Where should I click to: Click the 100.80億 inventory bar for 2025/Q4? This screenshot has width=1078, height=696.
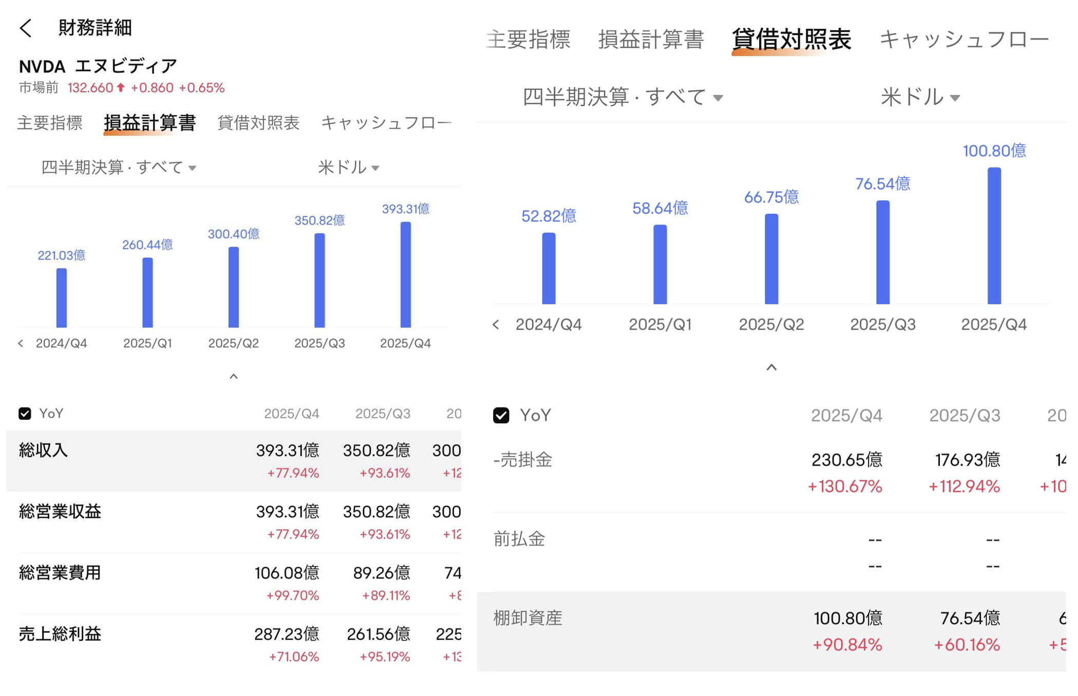pos(994,236)
